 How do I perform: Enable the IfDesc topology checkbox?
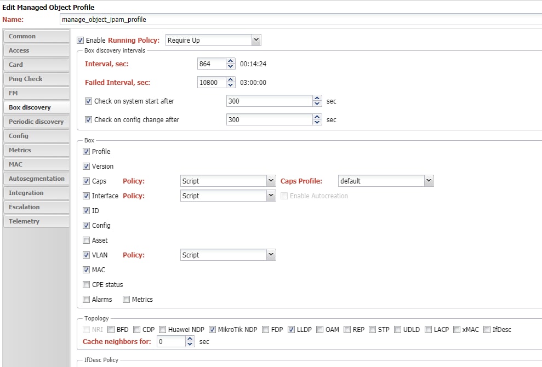[487, 330]
